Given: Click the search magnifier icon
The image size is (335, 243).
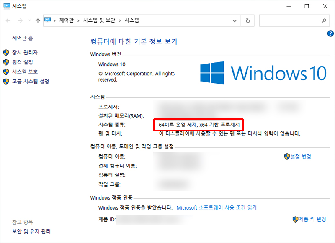Looking at the screenshot, I should pos(324,20).
